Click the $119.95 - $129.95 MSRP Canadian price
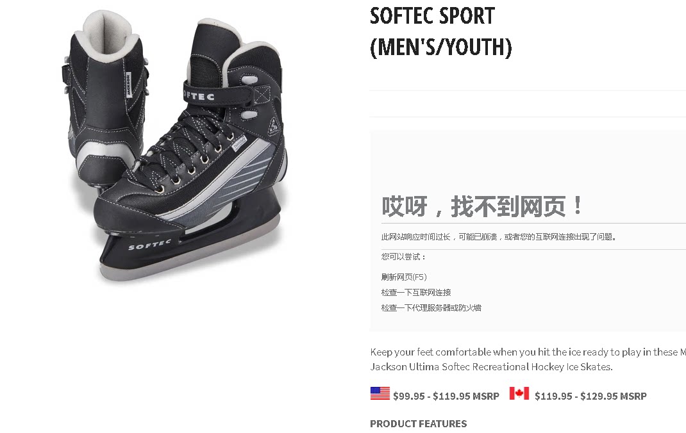 [590, 396]
